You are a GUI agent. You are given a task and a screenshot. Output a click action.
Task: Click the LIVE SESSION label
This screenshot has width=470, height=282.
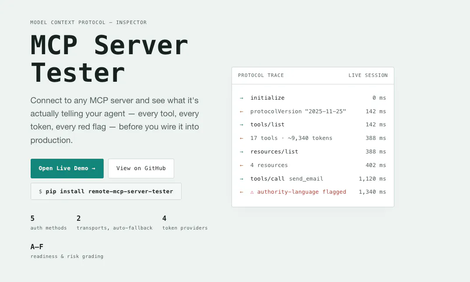pyautogui.click(x=368, y=76)
